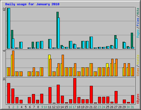This screenshot has height=110, width=141.
Task: Select day label "14" on the x-axis
Action: (x=62, y=107)
